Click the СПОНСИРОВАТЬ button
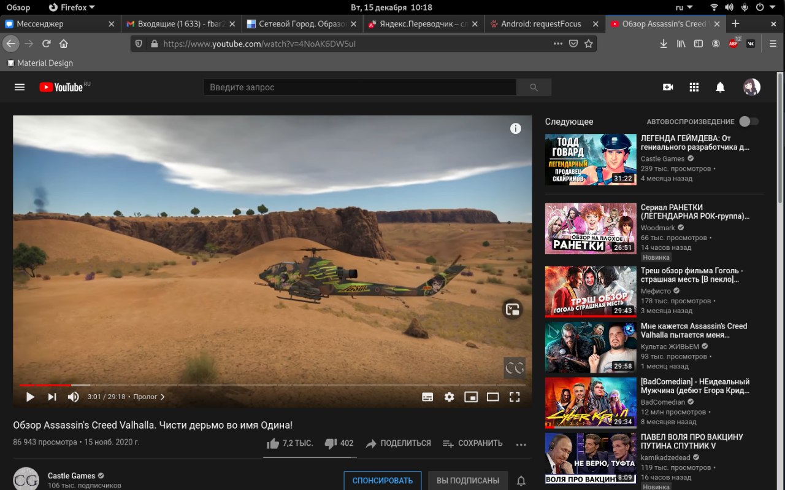Image resolution: width=785 pixels, height=490 pixels. (383, 480)
